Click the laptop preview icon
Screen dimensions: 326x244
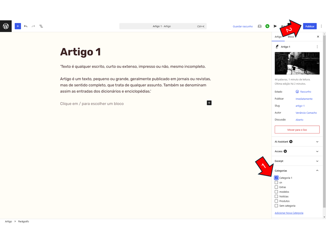[259, 26]
